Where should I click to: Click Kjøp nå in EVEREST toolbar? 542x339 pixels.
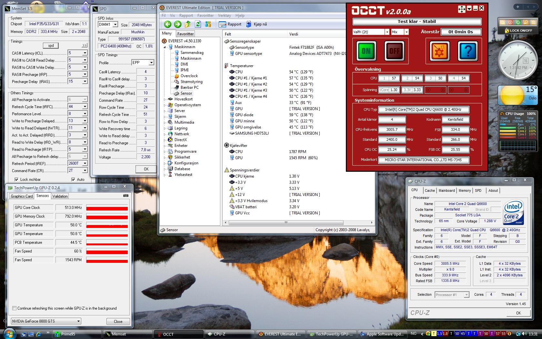[256, 24]
